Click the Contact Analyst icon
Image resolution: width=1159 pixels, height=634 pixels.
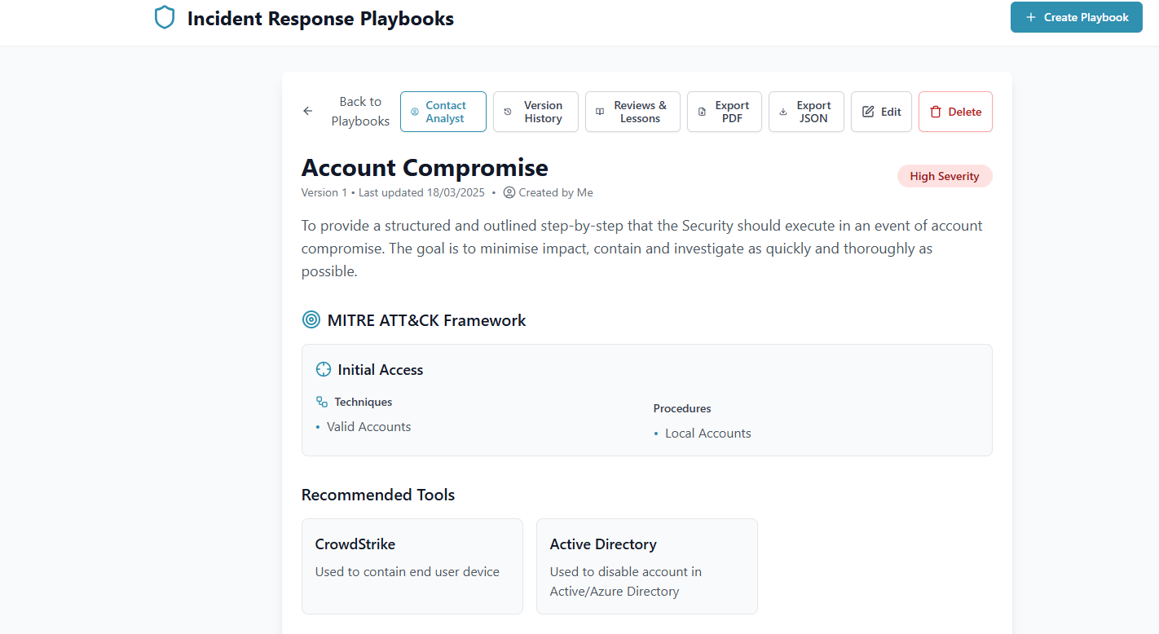[415, 112]
